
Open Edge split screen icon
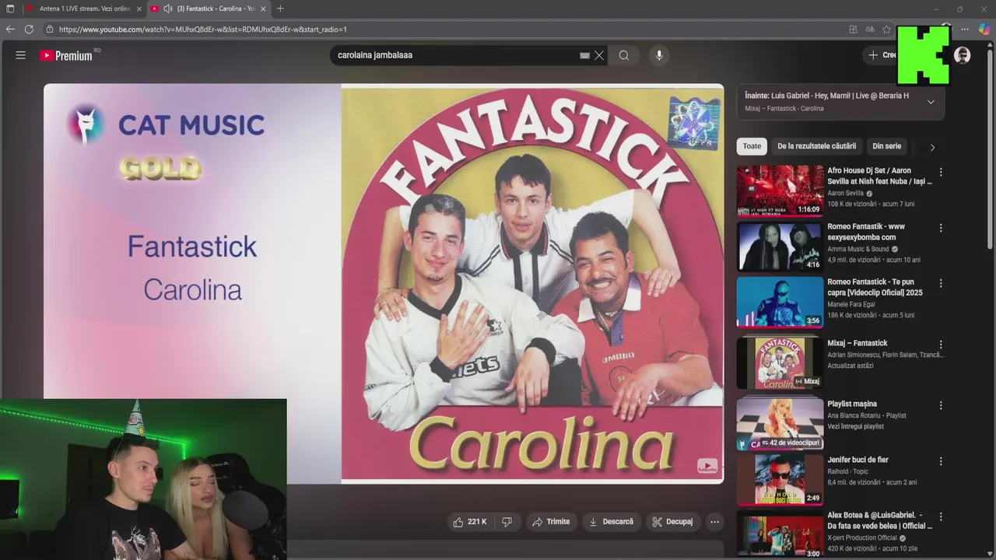[x=853, y=30]
